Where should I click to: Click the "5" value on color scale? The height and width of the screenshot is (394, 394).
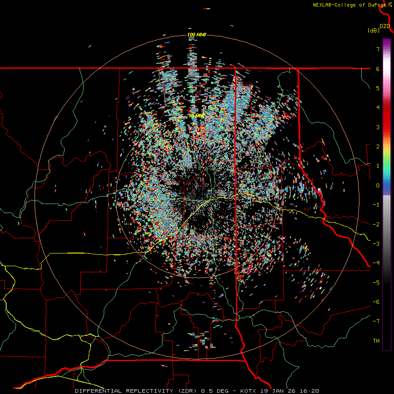click(x=378, y=88)
